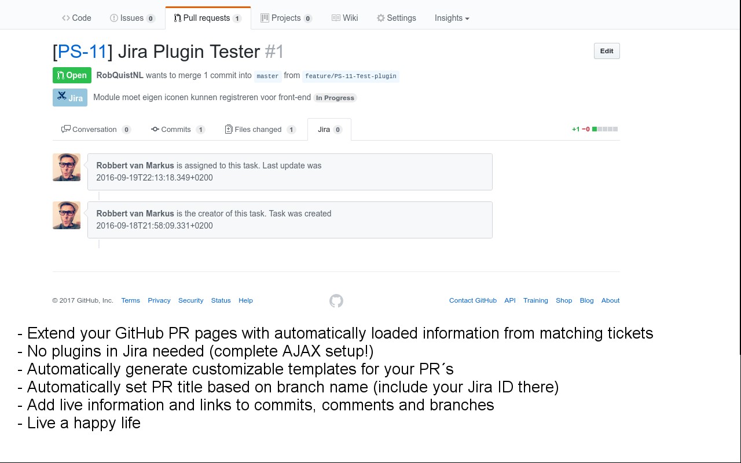Click the Projects board icon
Viewport: 741px width, 463px height.
point(265,18)
